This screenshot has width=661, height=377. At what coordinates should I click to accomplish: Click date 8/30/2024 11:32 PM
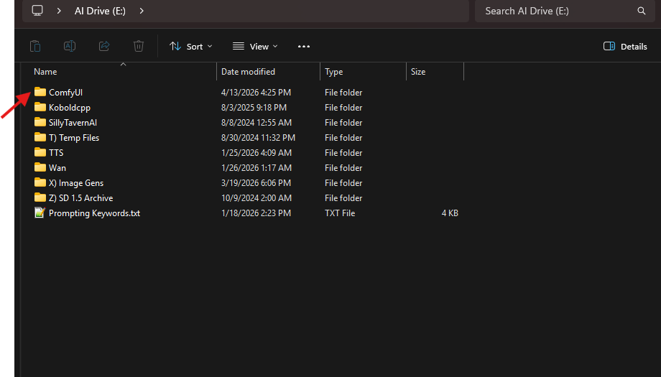pyautogui.click(x=258, y=138)
